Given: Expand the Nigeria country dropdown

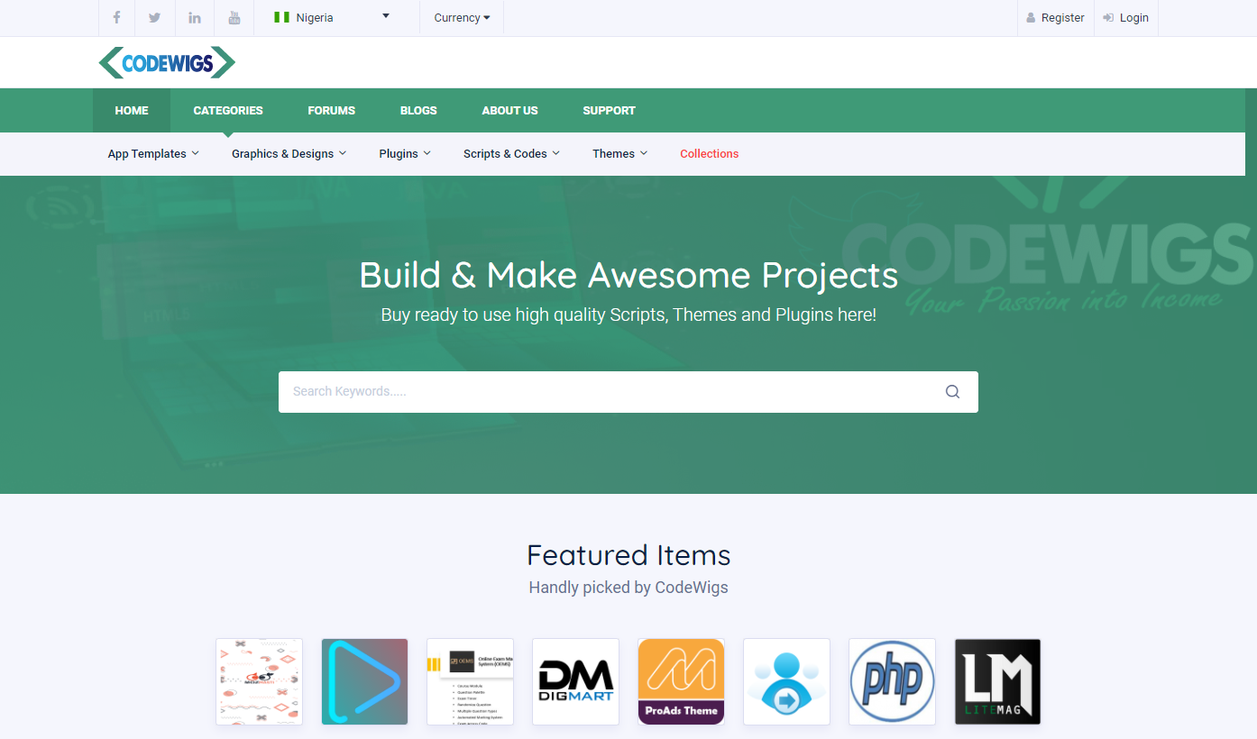Looking at the screenshot, I should [332, 18].
